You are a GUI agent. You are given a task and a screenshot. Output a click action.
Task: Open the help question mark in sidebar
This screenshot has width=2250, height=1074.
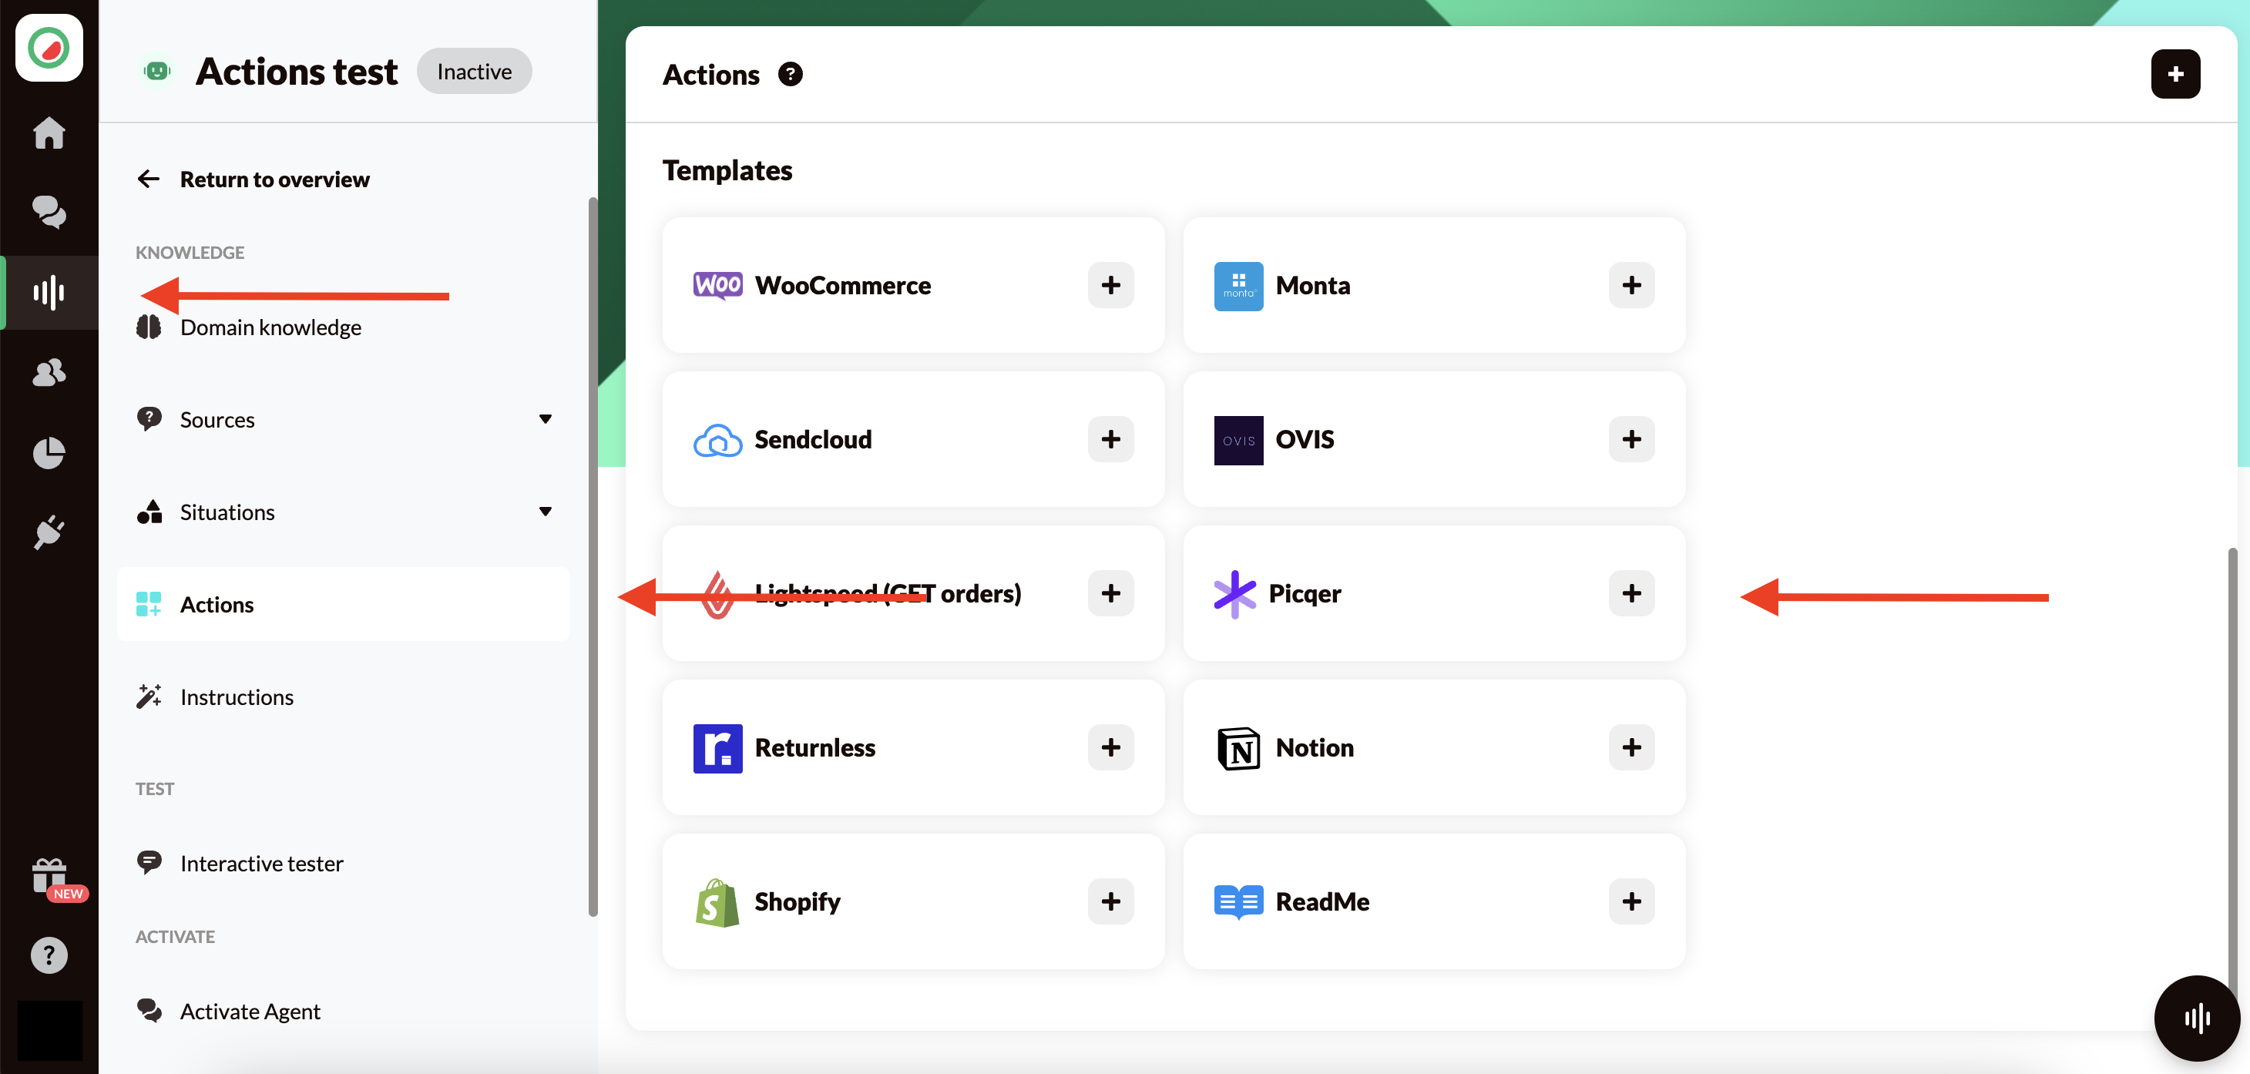click(49, 955)
